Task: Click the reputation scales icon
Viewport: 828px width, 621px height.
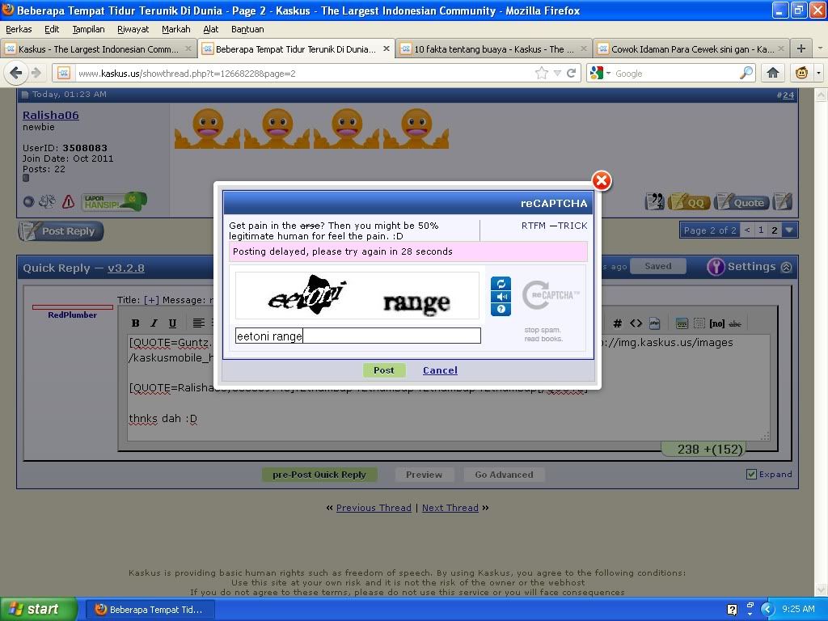Action: pyautogui.click(x=48, y=201)
